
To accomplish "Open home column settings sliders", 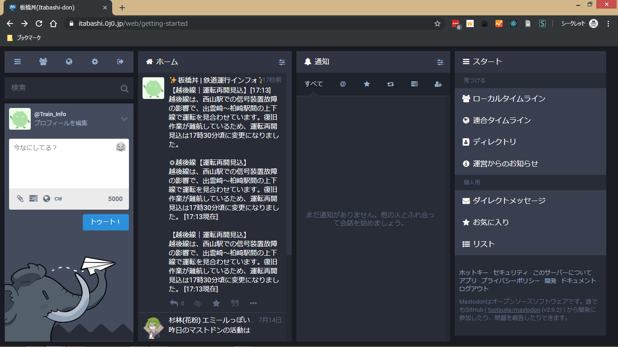I will click(282, 62).
